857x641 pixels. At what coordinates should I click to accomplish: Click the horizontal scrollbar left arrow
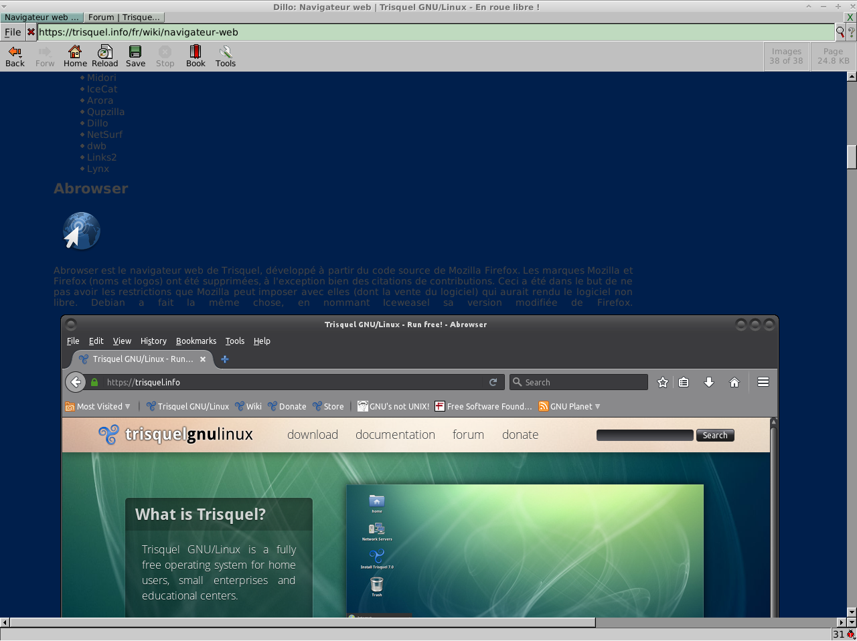[x=5, y=622]
